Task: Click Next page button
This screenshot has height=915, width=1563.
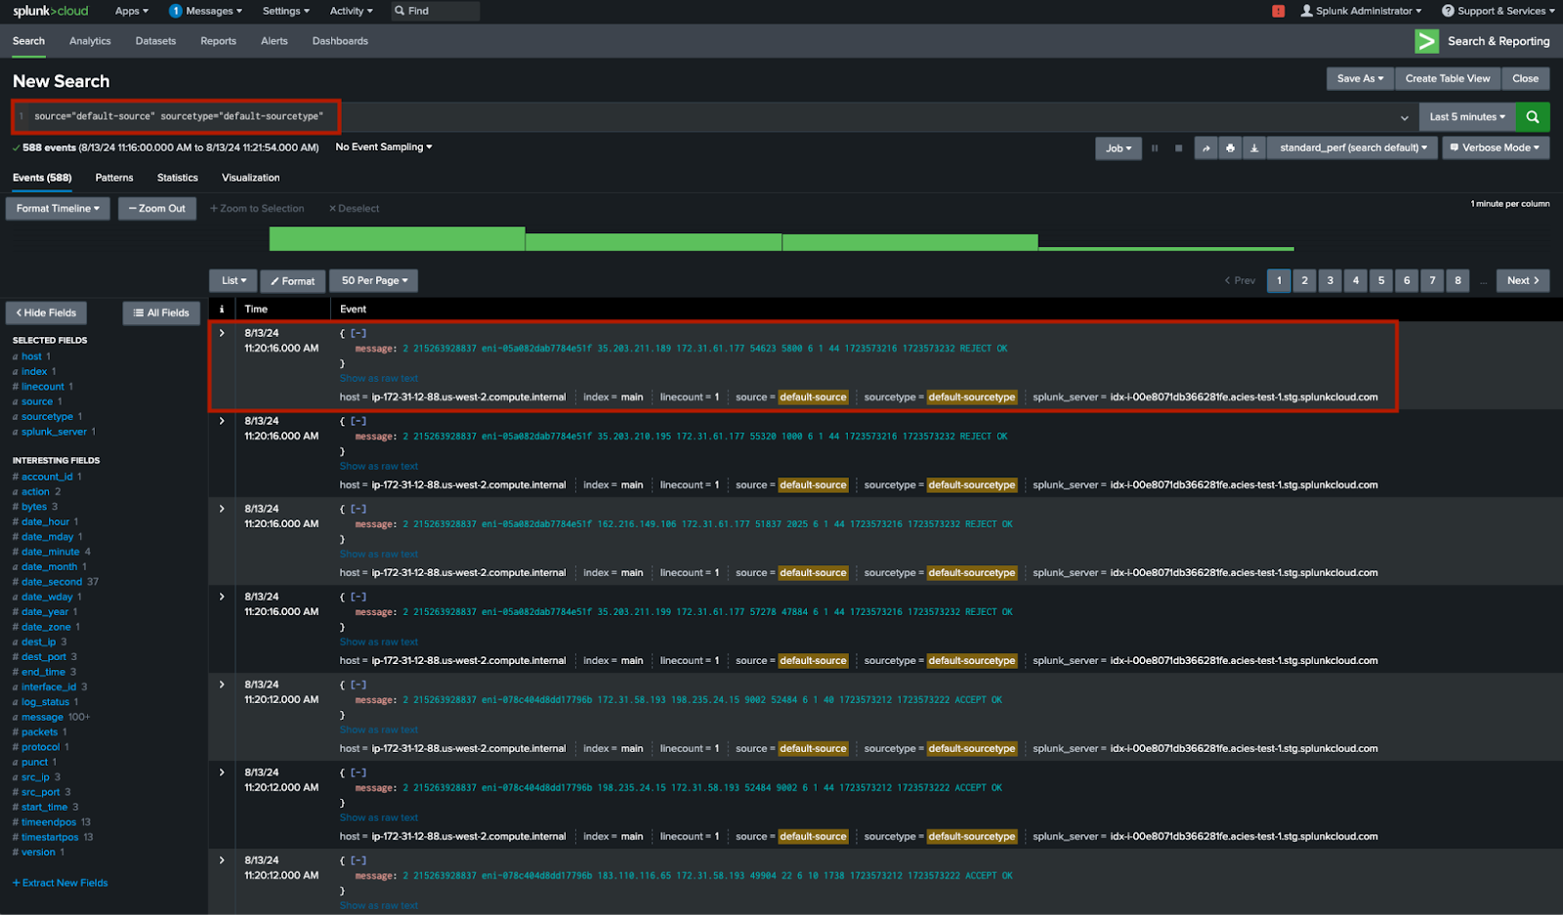Action: pyautogui.click(x=1523, y=281)
